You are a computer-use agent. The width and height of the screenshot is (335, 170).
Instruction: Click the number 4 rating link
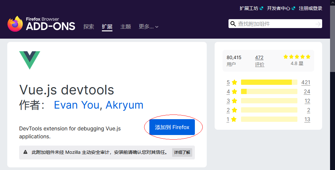point(228,91)
